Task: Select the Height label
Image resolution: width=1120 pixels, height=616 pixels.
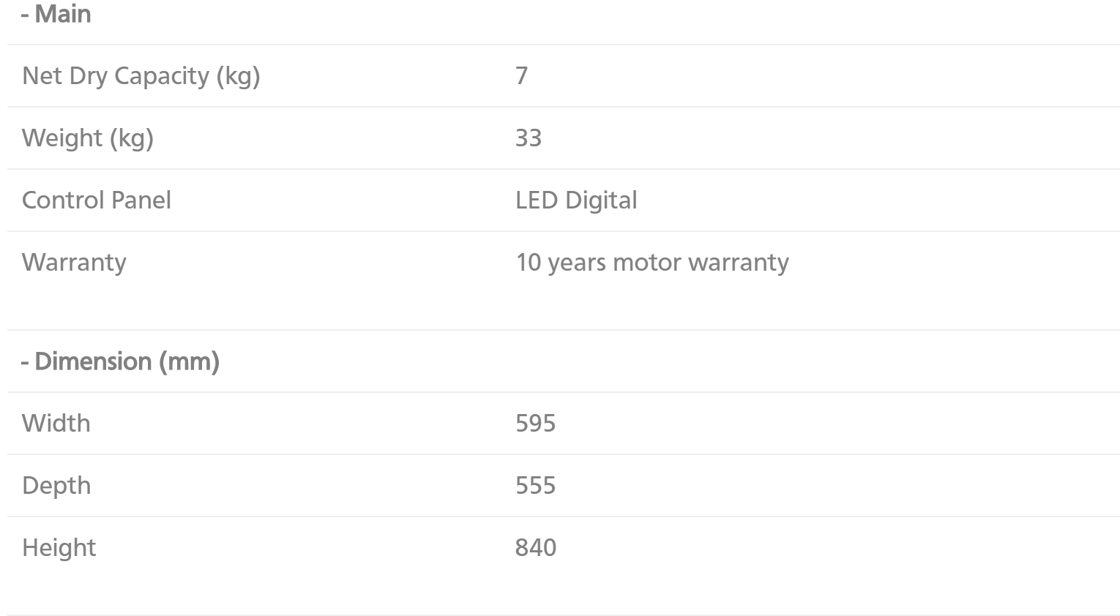Action: [x=59, y=548]
